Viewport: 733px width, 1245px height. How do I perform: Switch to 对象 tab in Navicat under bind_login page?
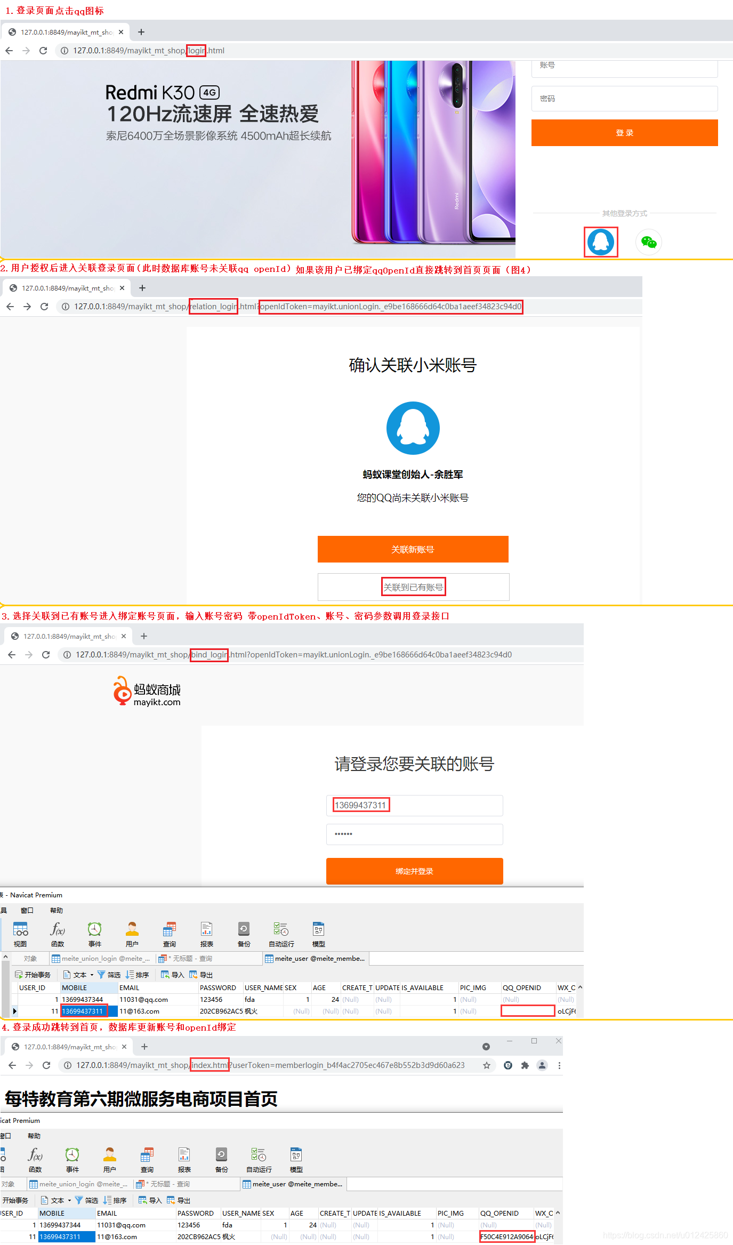(30, 958)
